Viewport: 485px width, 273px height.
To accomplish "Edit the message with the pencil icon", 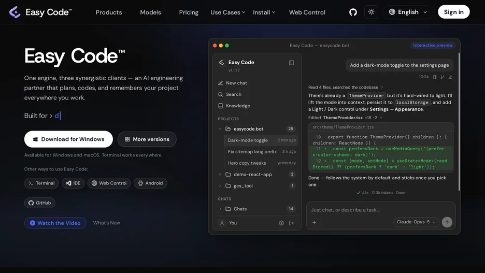I will coord(450,77).
